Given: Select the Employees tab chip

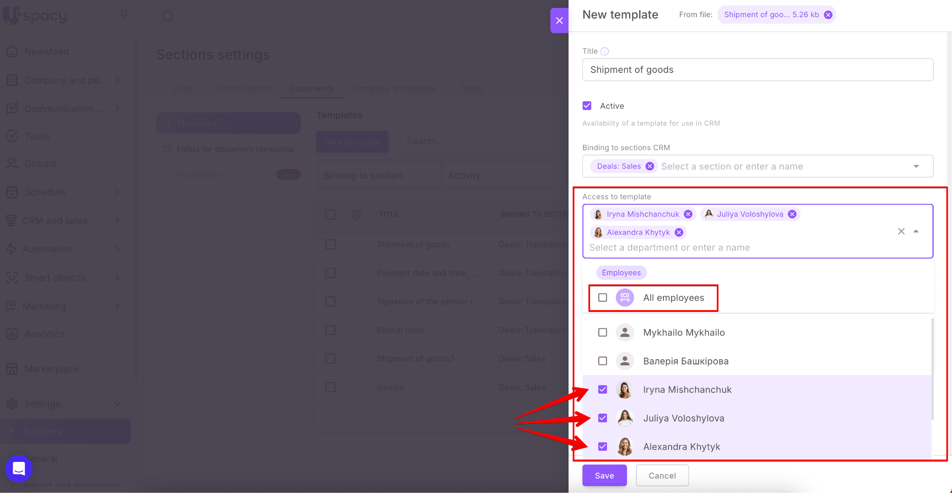Looking at the screenshot, I should [x=621, y=272].
